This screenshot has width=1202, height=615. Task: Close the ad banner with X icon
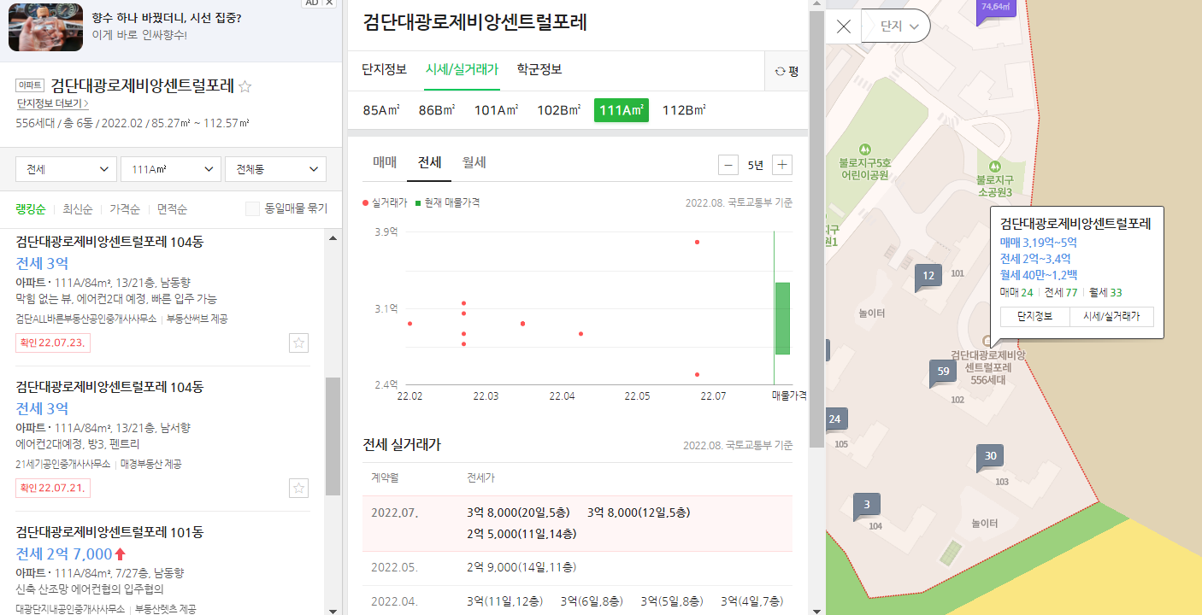pyautogui.click(x=330, y=3)
